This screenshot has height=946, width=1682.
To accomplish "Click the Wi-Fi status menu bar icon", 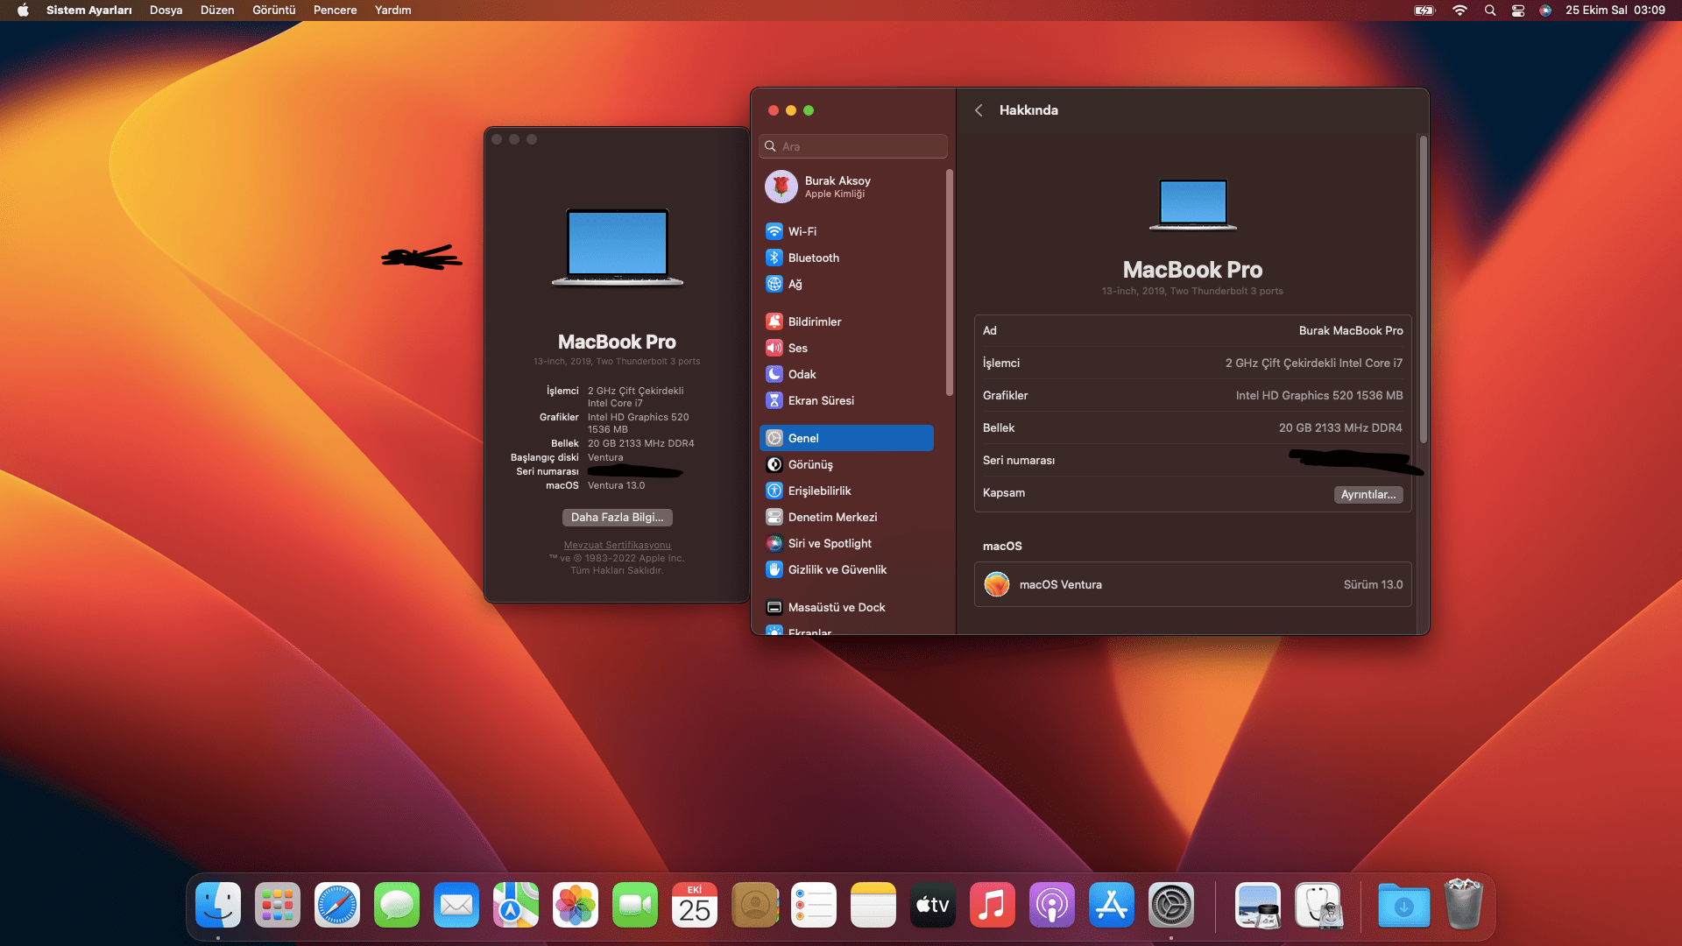I will pyautogui.click(x=1459, y=11).
